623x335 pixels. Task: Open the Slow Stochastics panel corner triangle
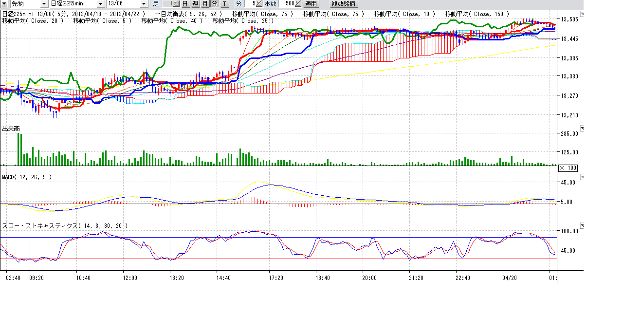point(581,226)
